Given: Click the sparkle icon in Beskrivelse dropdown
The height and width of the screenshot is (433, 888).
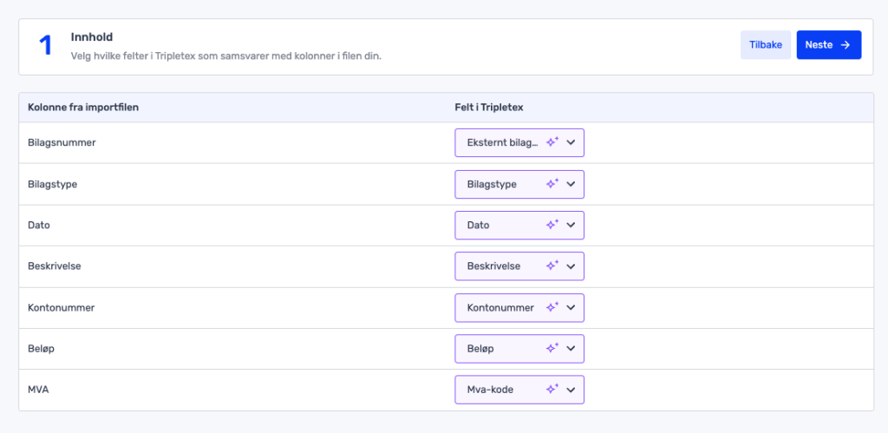Looking at the screenshot, I should point(552,266).
